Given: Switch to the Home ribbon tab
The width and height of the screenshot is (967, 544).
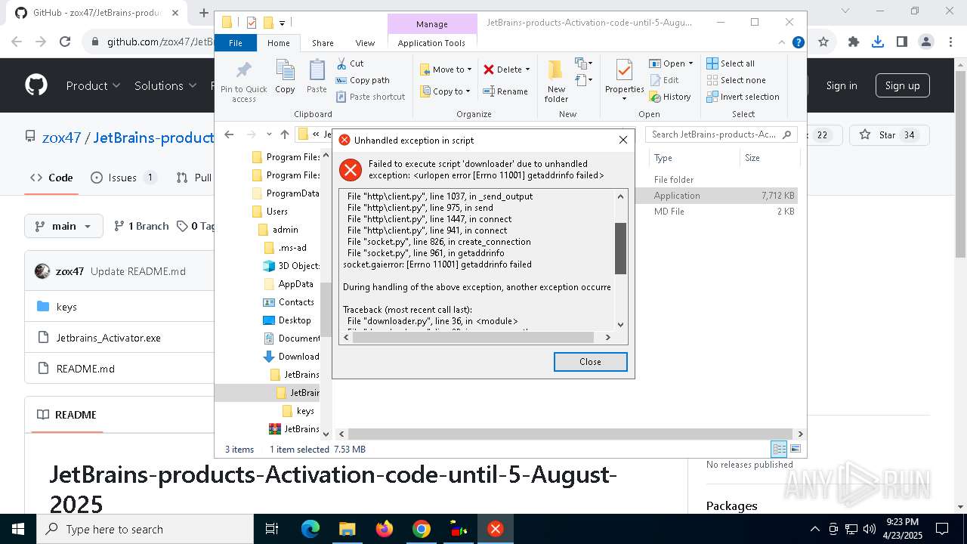Looking at the screenshot, I should pos(279,43).
